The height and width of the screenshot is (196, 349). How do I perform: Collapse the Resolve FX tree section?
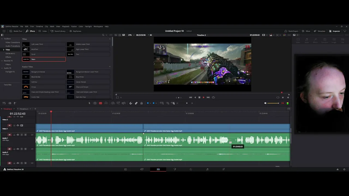coord(2,61)
